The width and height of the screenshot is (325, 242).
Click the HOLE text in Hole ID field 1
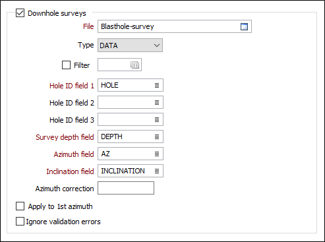(109, 85)
